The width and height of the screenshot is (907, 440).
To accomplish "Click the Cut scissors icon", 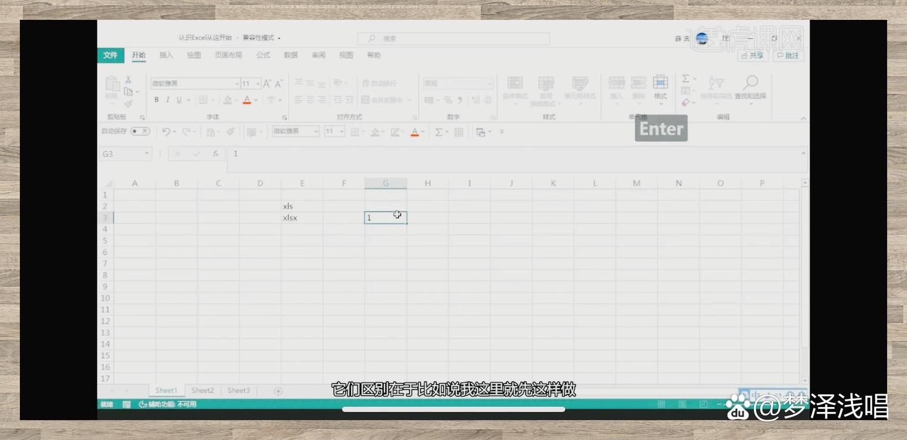I will pos(128,80).
